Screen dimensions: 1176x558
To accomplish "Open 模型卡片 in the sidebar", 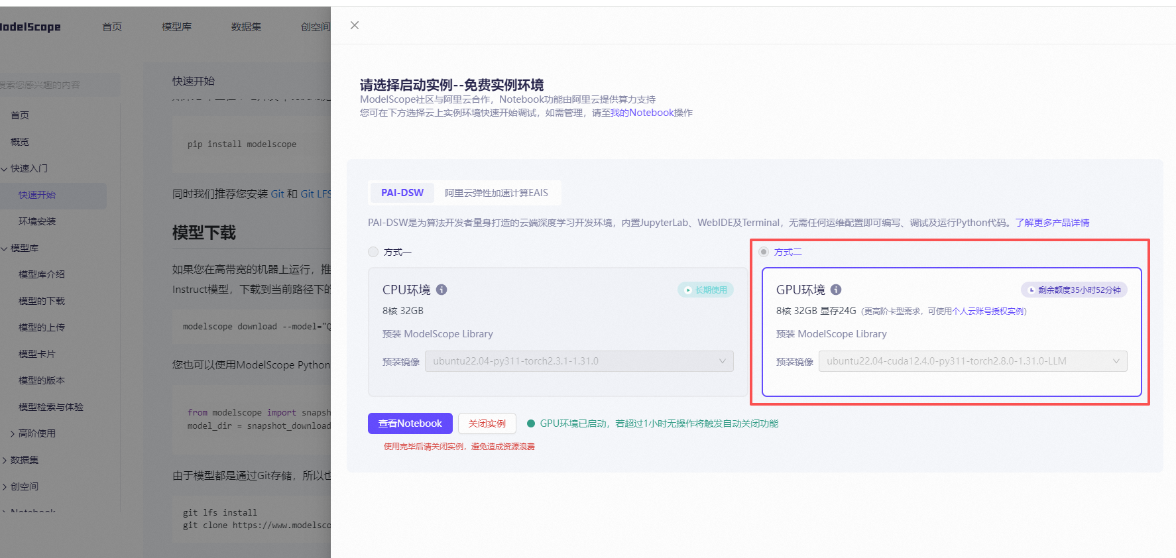I will pos(37,354).
